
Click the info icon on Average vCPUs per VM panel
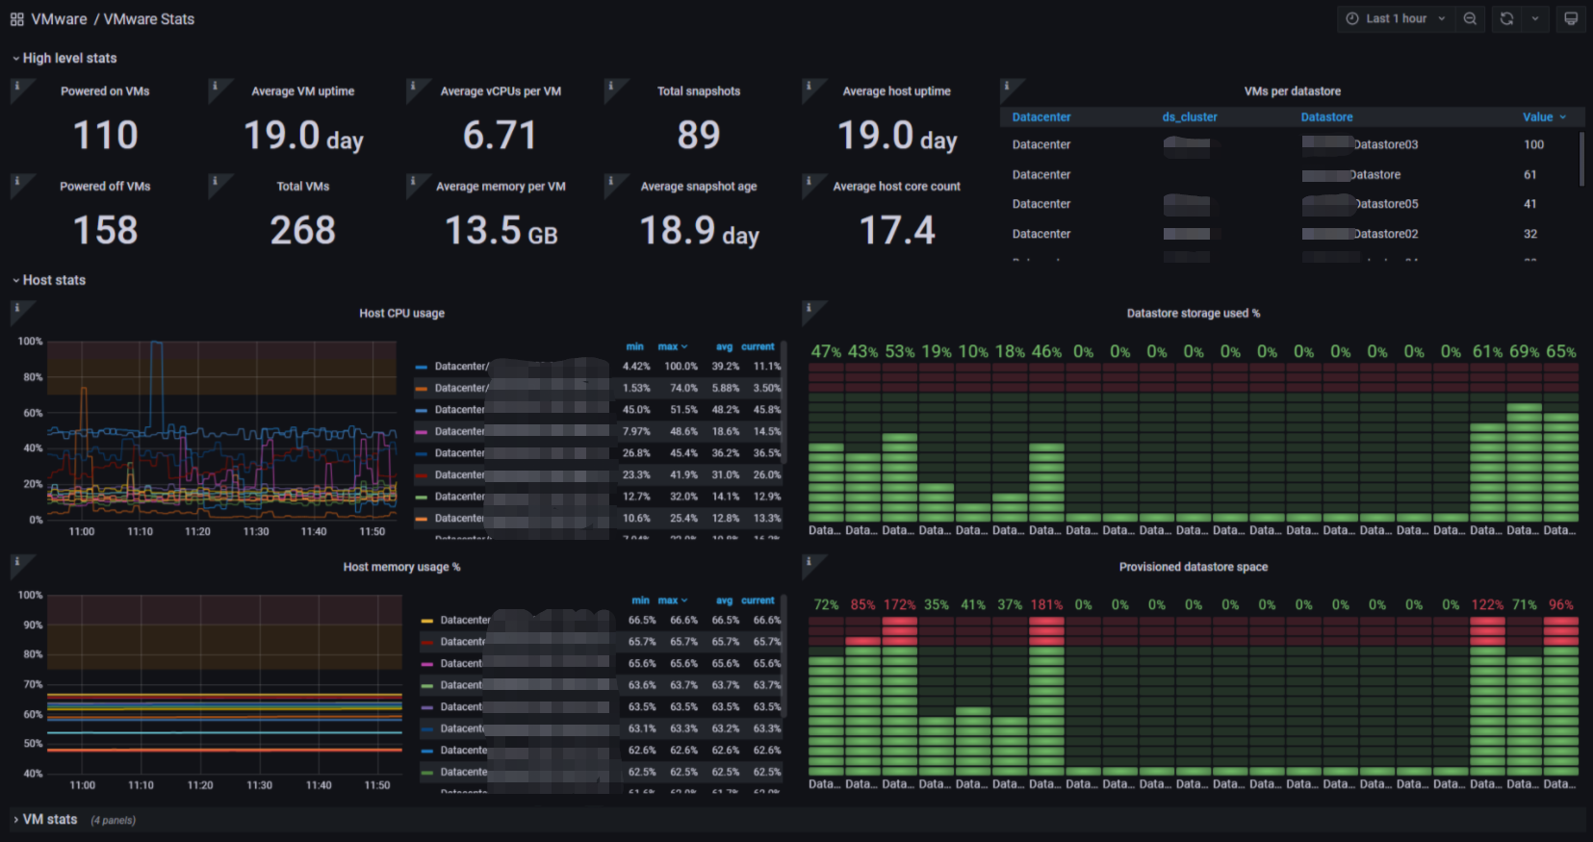click(x=413, y=86)
